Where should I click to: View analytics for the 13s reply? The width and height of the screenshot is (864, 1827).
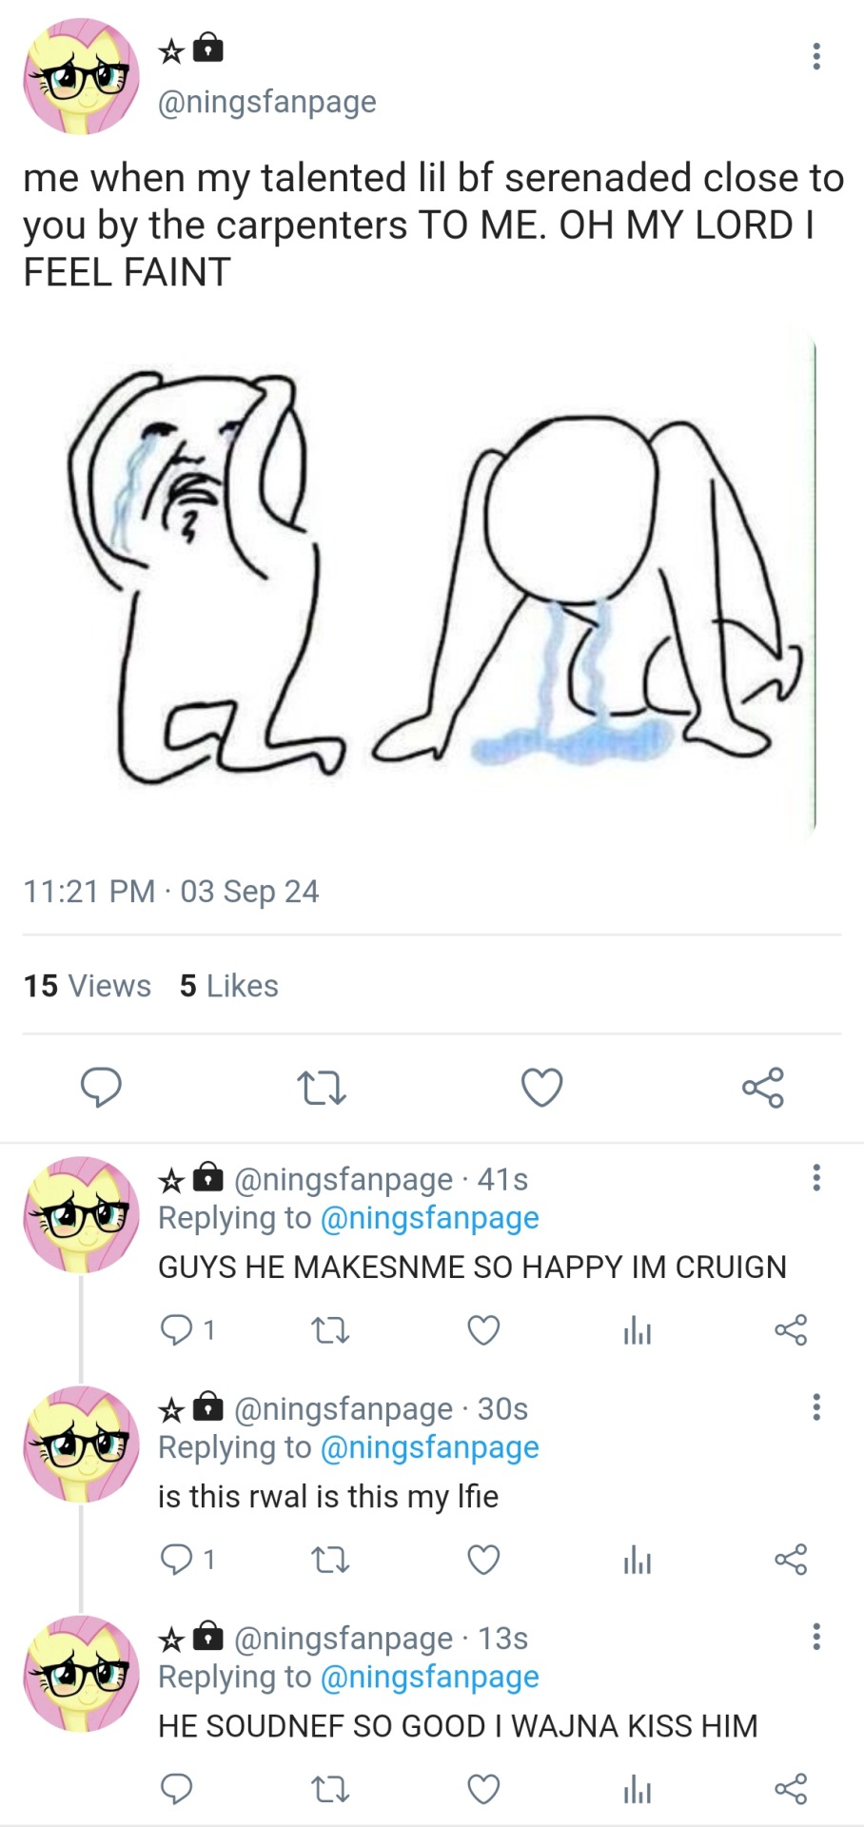(637, 1790)
